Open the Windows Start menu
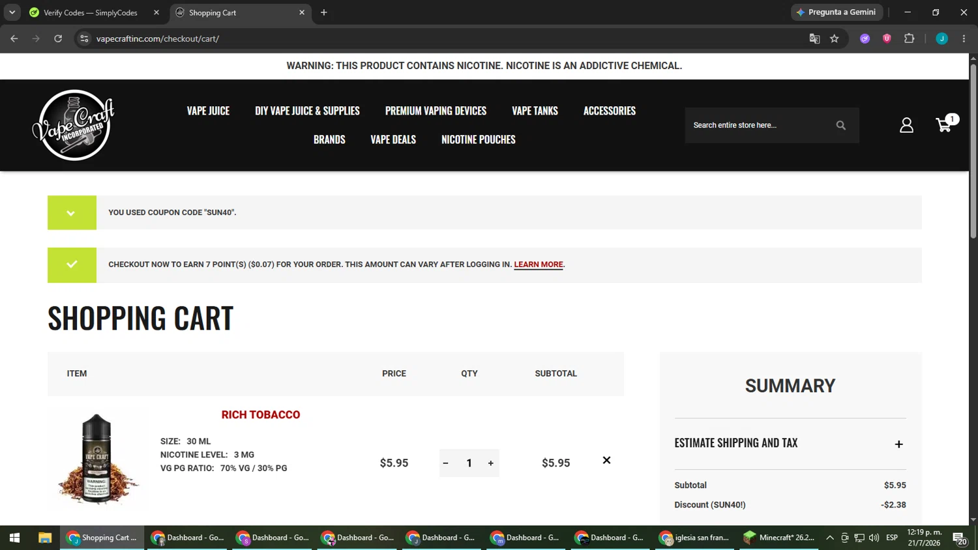 coord(14,538)
